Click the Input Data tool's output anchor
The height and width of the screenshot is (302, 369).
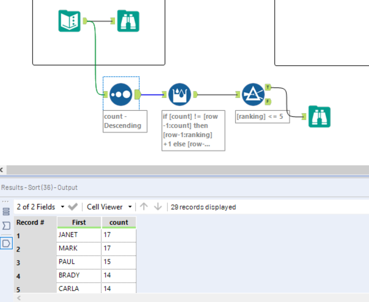[x=85, y=21]
